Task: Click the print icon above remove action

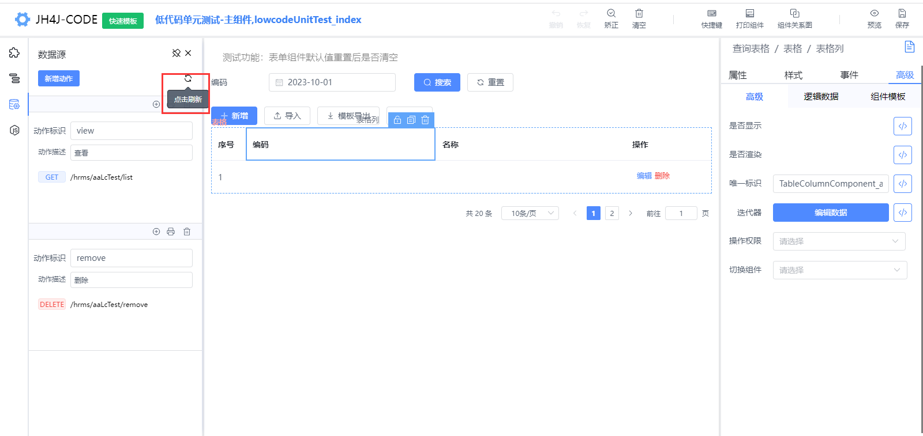Action: click(x=171, y=232)
